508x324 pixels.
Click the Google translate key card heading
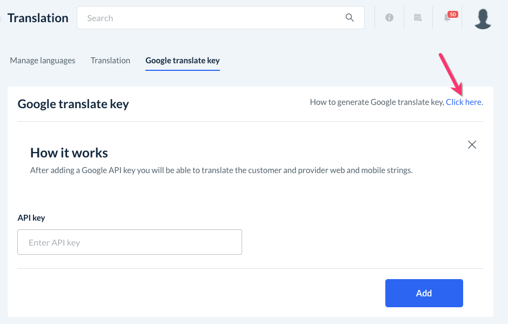click(x=73, y=104)
